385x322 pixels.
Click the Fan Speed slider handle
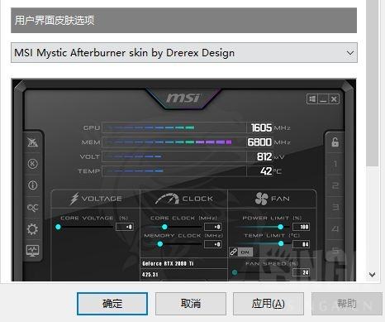click(235, 272)
